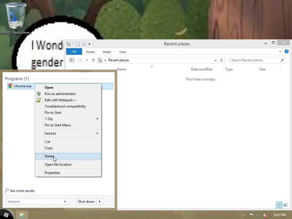Open the File tab in Recent places

(74, 52)
